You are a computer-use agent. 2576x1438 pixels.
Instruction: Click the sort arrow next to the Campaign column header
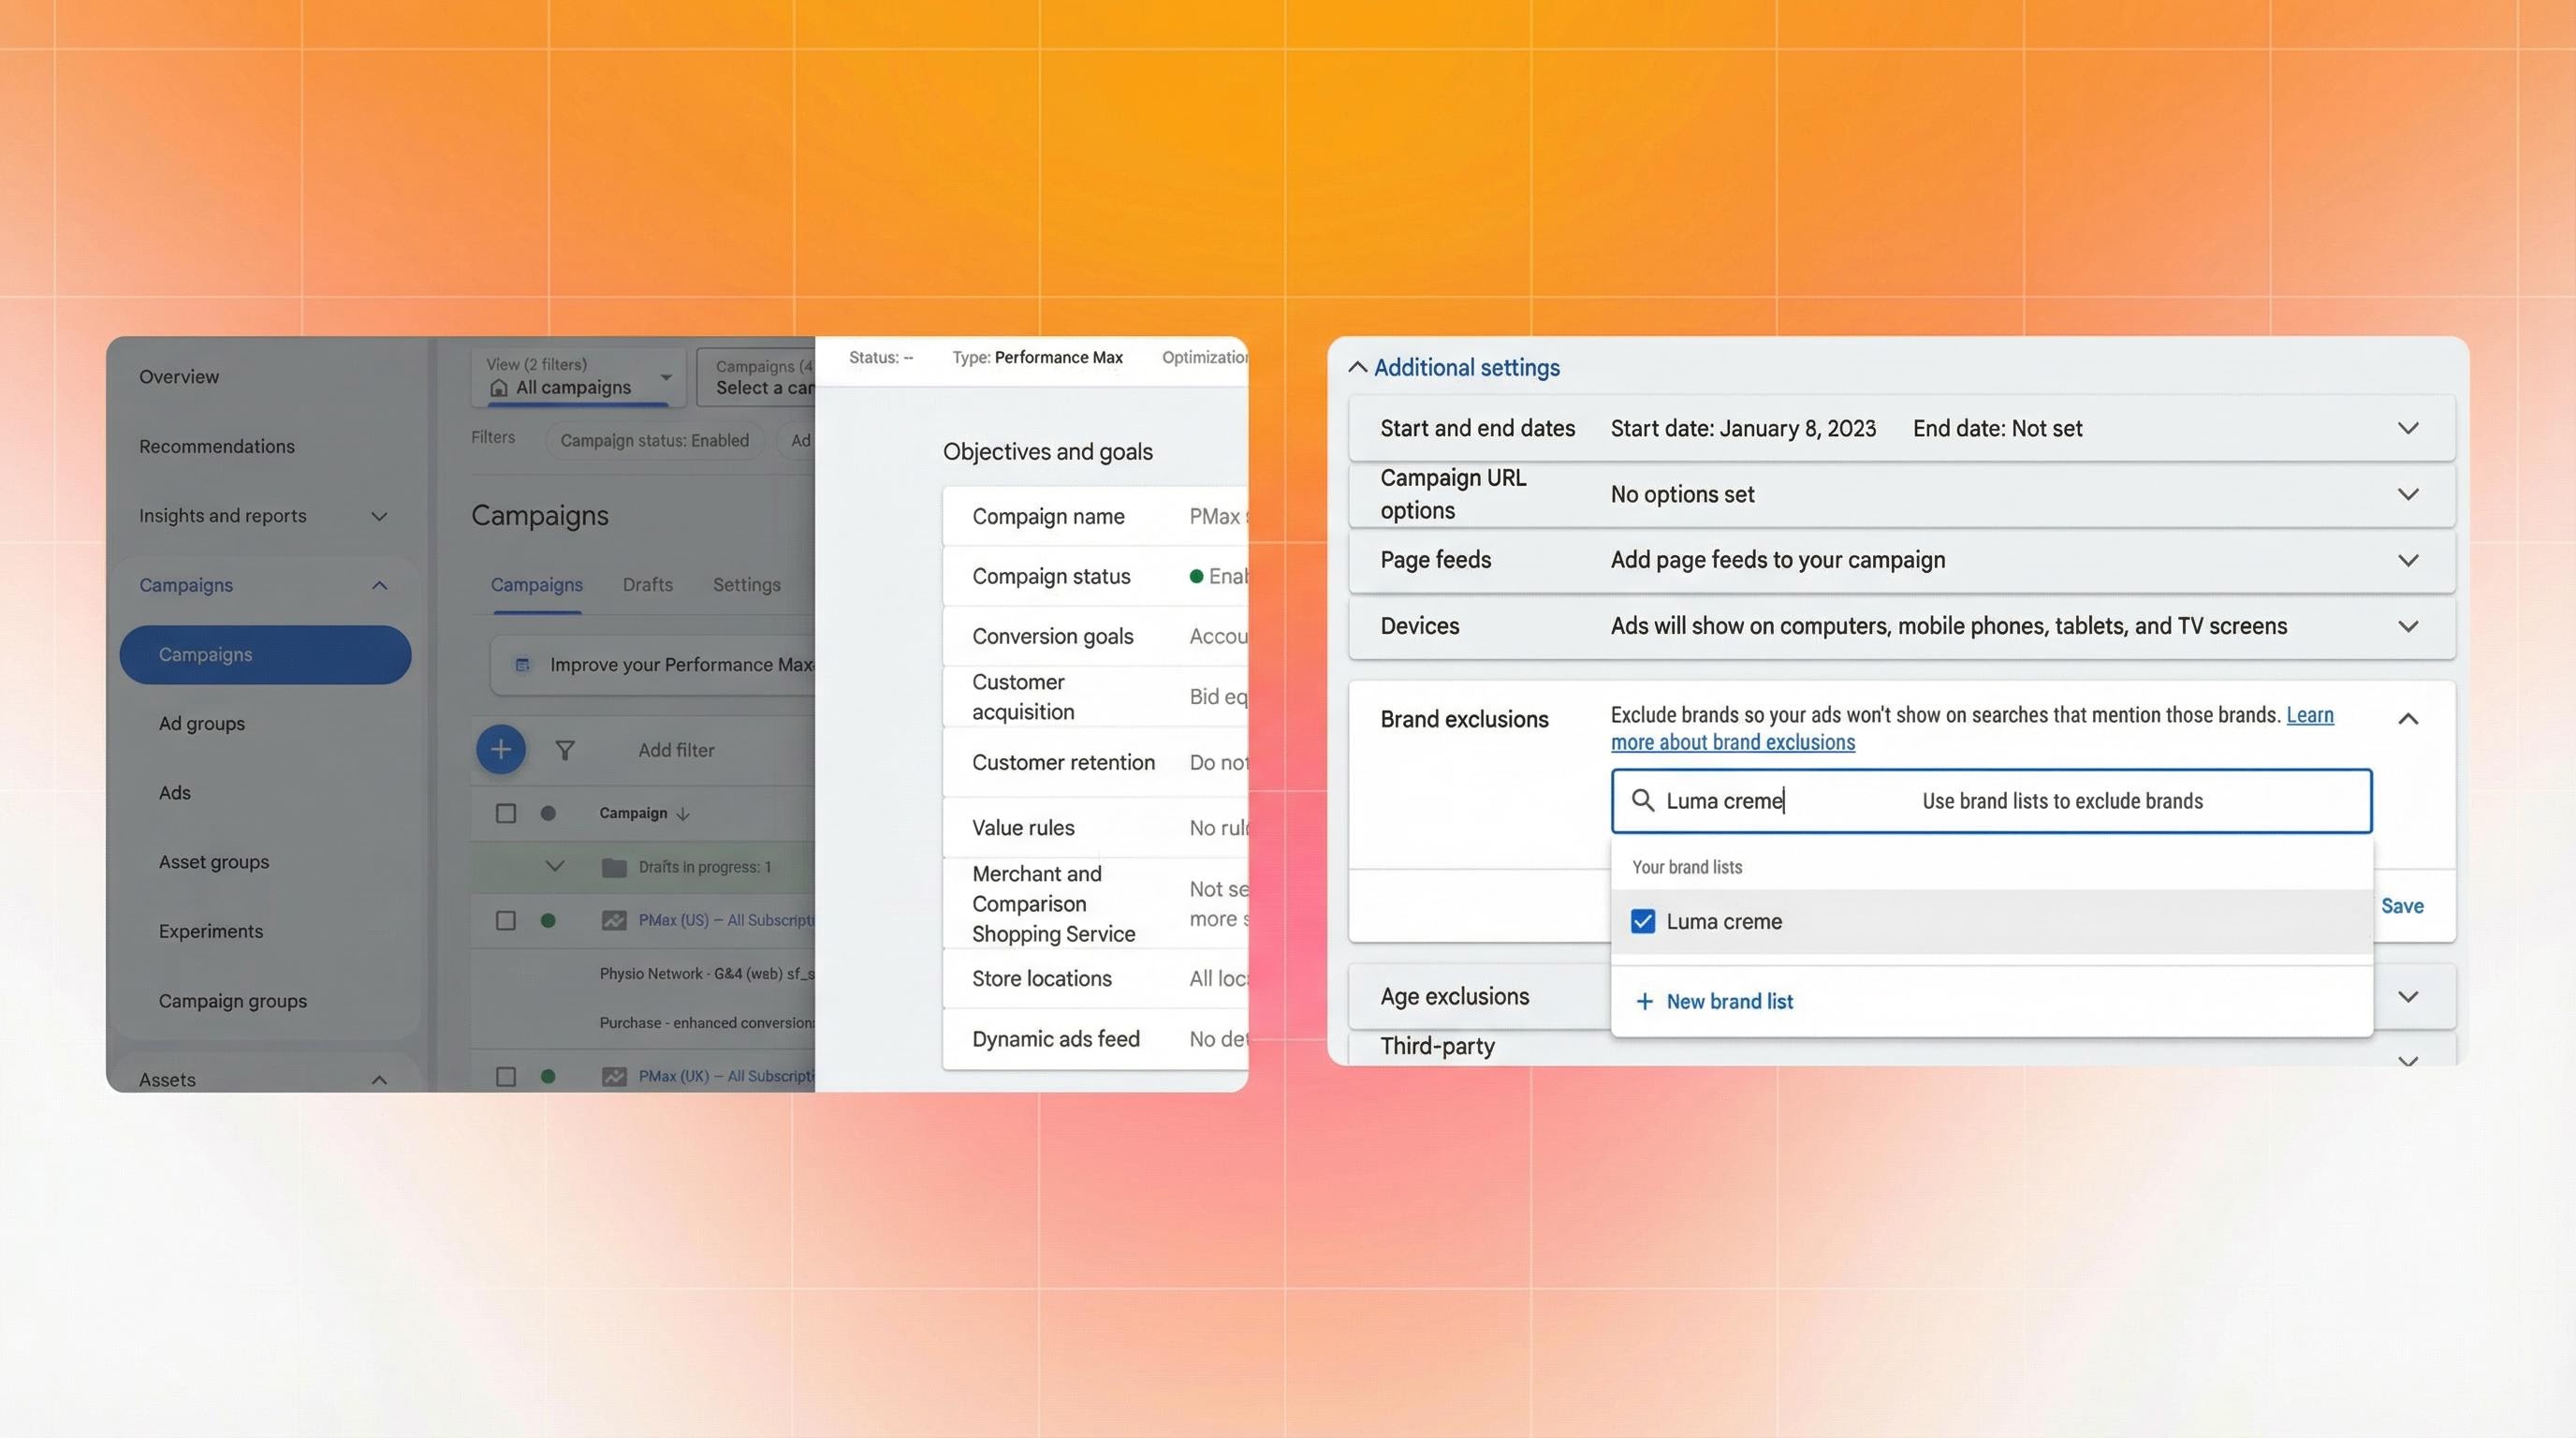(x=684, y=813)
